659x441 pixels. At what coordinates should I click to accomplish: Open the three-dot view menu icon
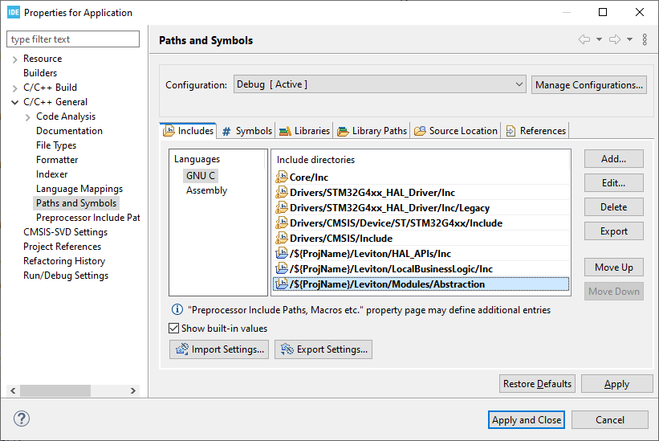pos(645,39)
